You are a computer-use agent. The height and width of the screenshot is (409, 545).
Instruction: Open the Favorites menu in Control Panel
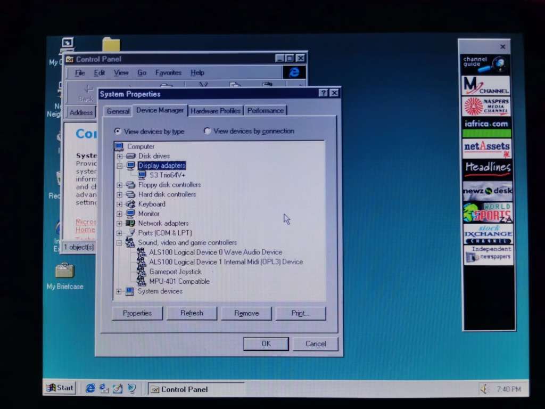(168, 72)
